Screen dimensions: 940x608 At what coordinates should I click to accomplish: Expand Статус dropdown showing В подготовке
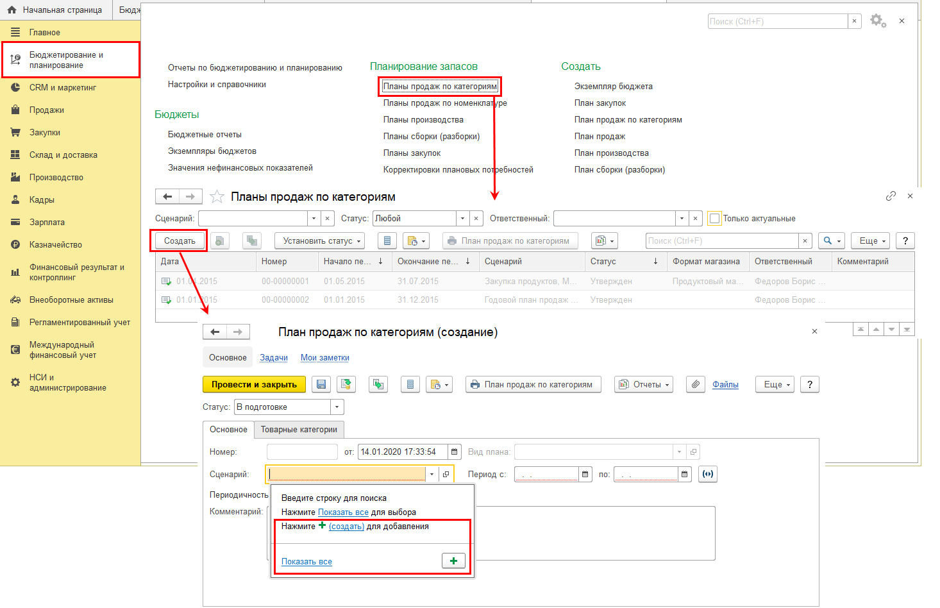coord(337,407)
